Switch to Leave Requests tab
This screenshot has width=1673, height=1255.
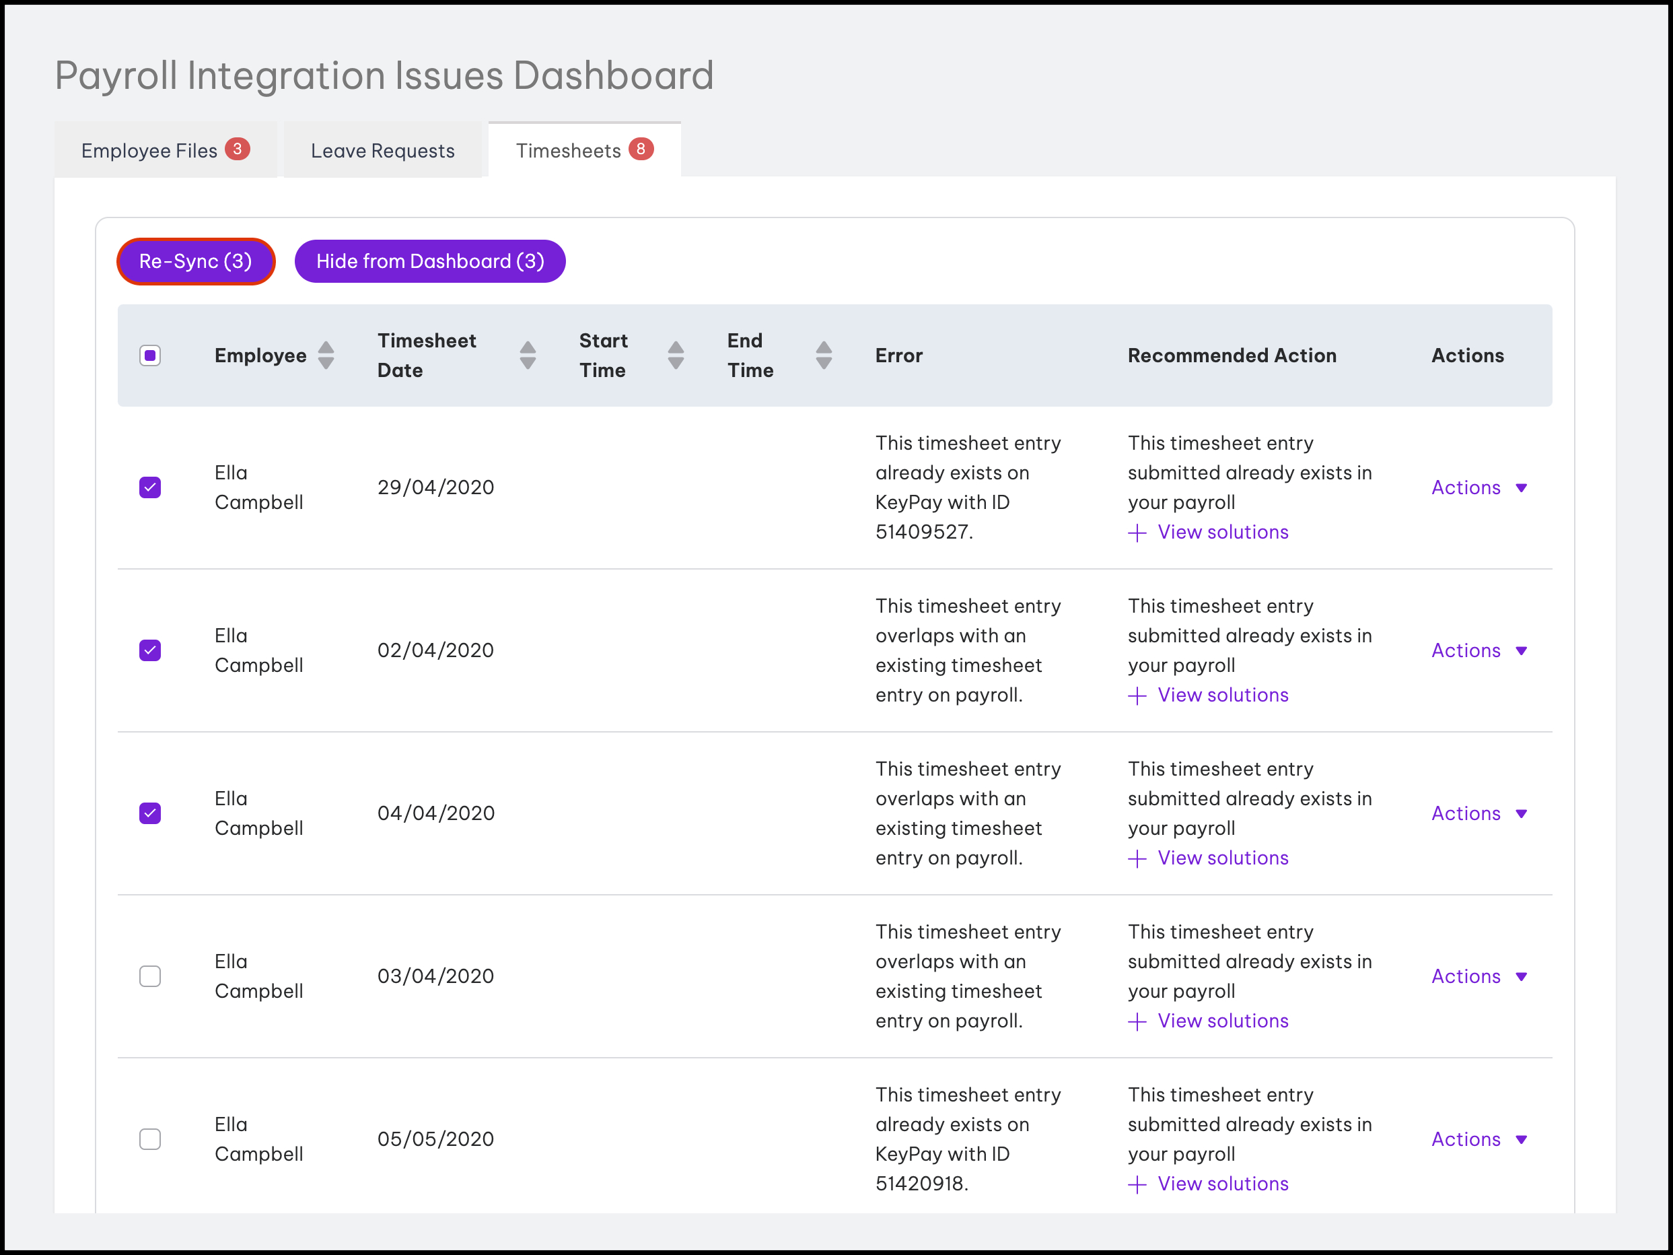tap(383, 151)
